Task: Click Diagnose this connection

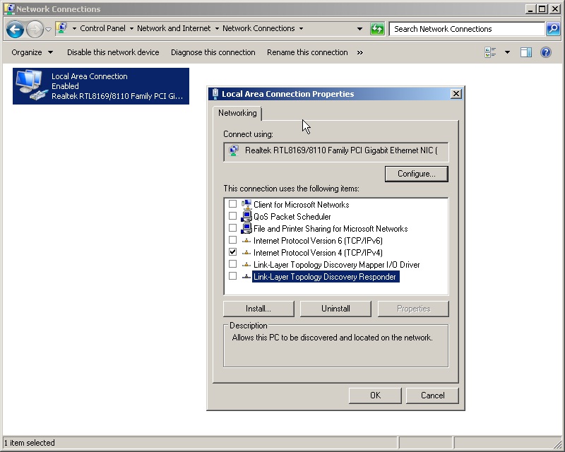Action: [x=213, y=52]
